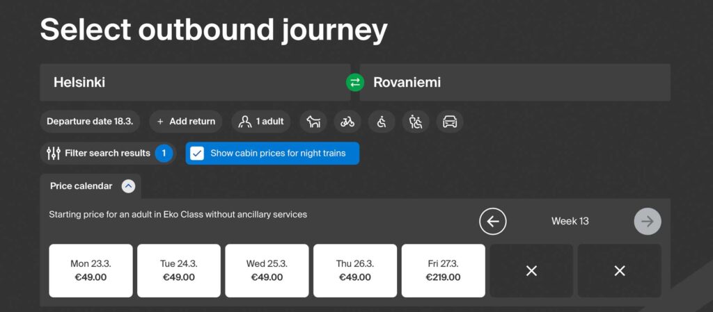Add a car to the journey
This screenshot has width=713, height=312.
pyautogui.click(x=450, y=122)
